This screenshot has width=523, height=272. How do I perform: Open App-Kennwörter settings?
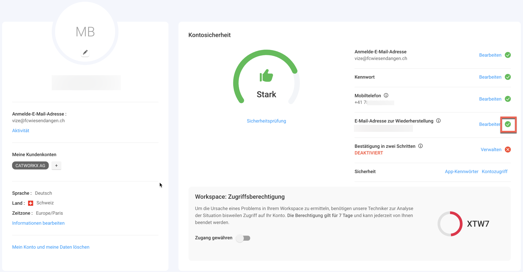pos(461,171)
